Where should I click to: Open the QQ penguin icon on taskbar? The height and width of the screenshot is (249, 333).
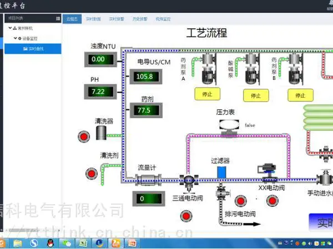[50, 243]
